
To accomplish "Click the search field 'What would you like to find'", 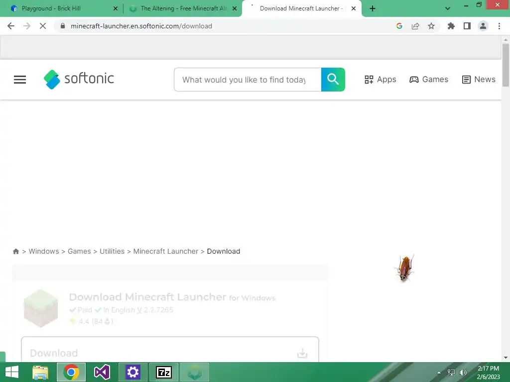I will pos(248,80).
